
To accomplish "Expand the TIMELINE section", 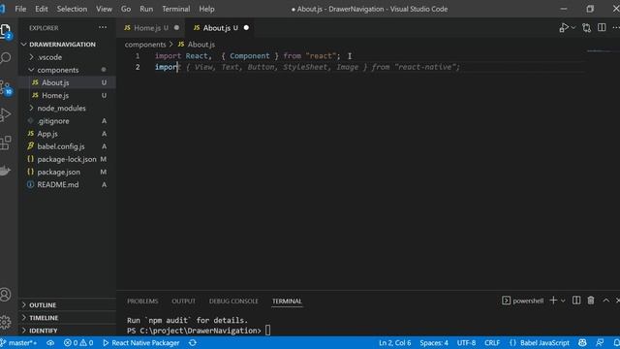I will pyautogui.click(x=44, y=318).
